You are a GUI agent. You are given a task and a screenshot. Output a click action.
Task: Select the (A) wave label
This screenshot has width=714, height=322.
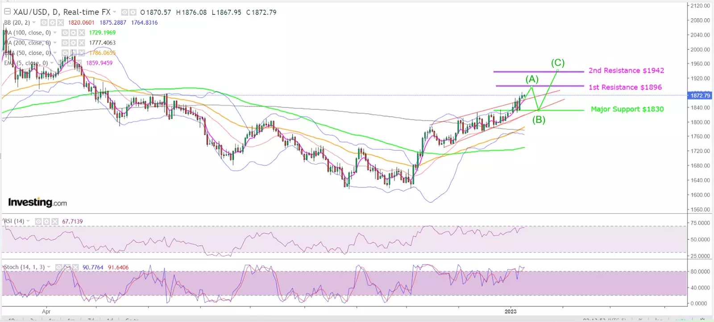click(532, 79)
